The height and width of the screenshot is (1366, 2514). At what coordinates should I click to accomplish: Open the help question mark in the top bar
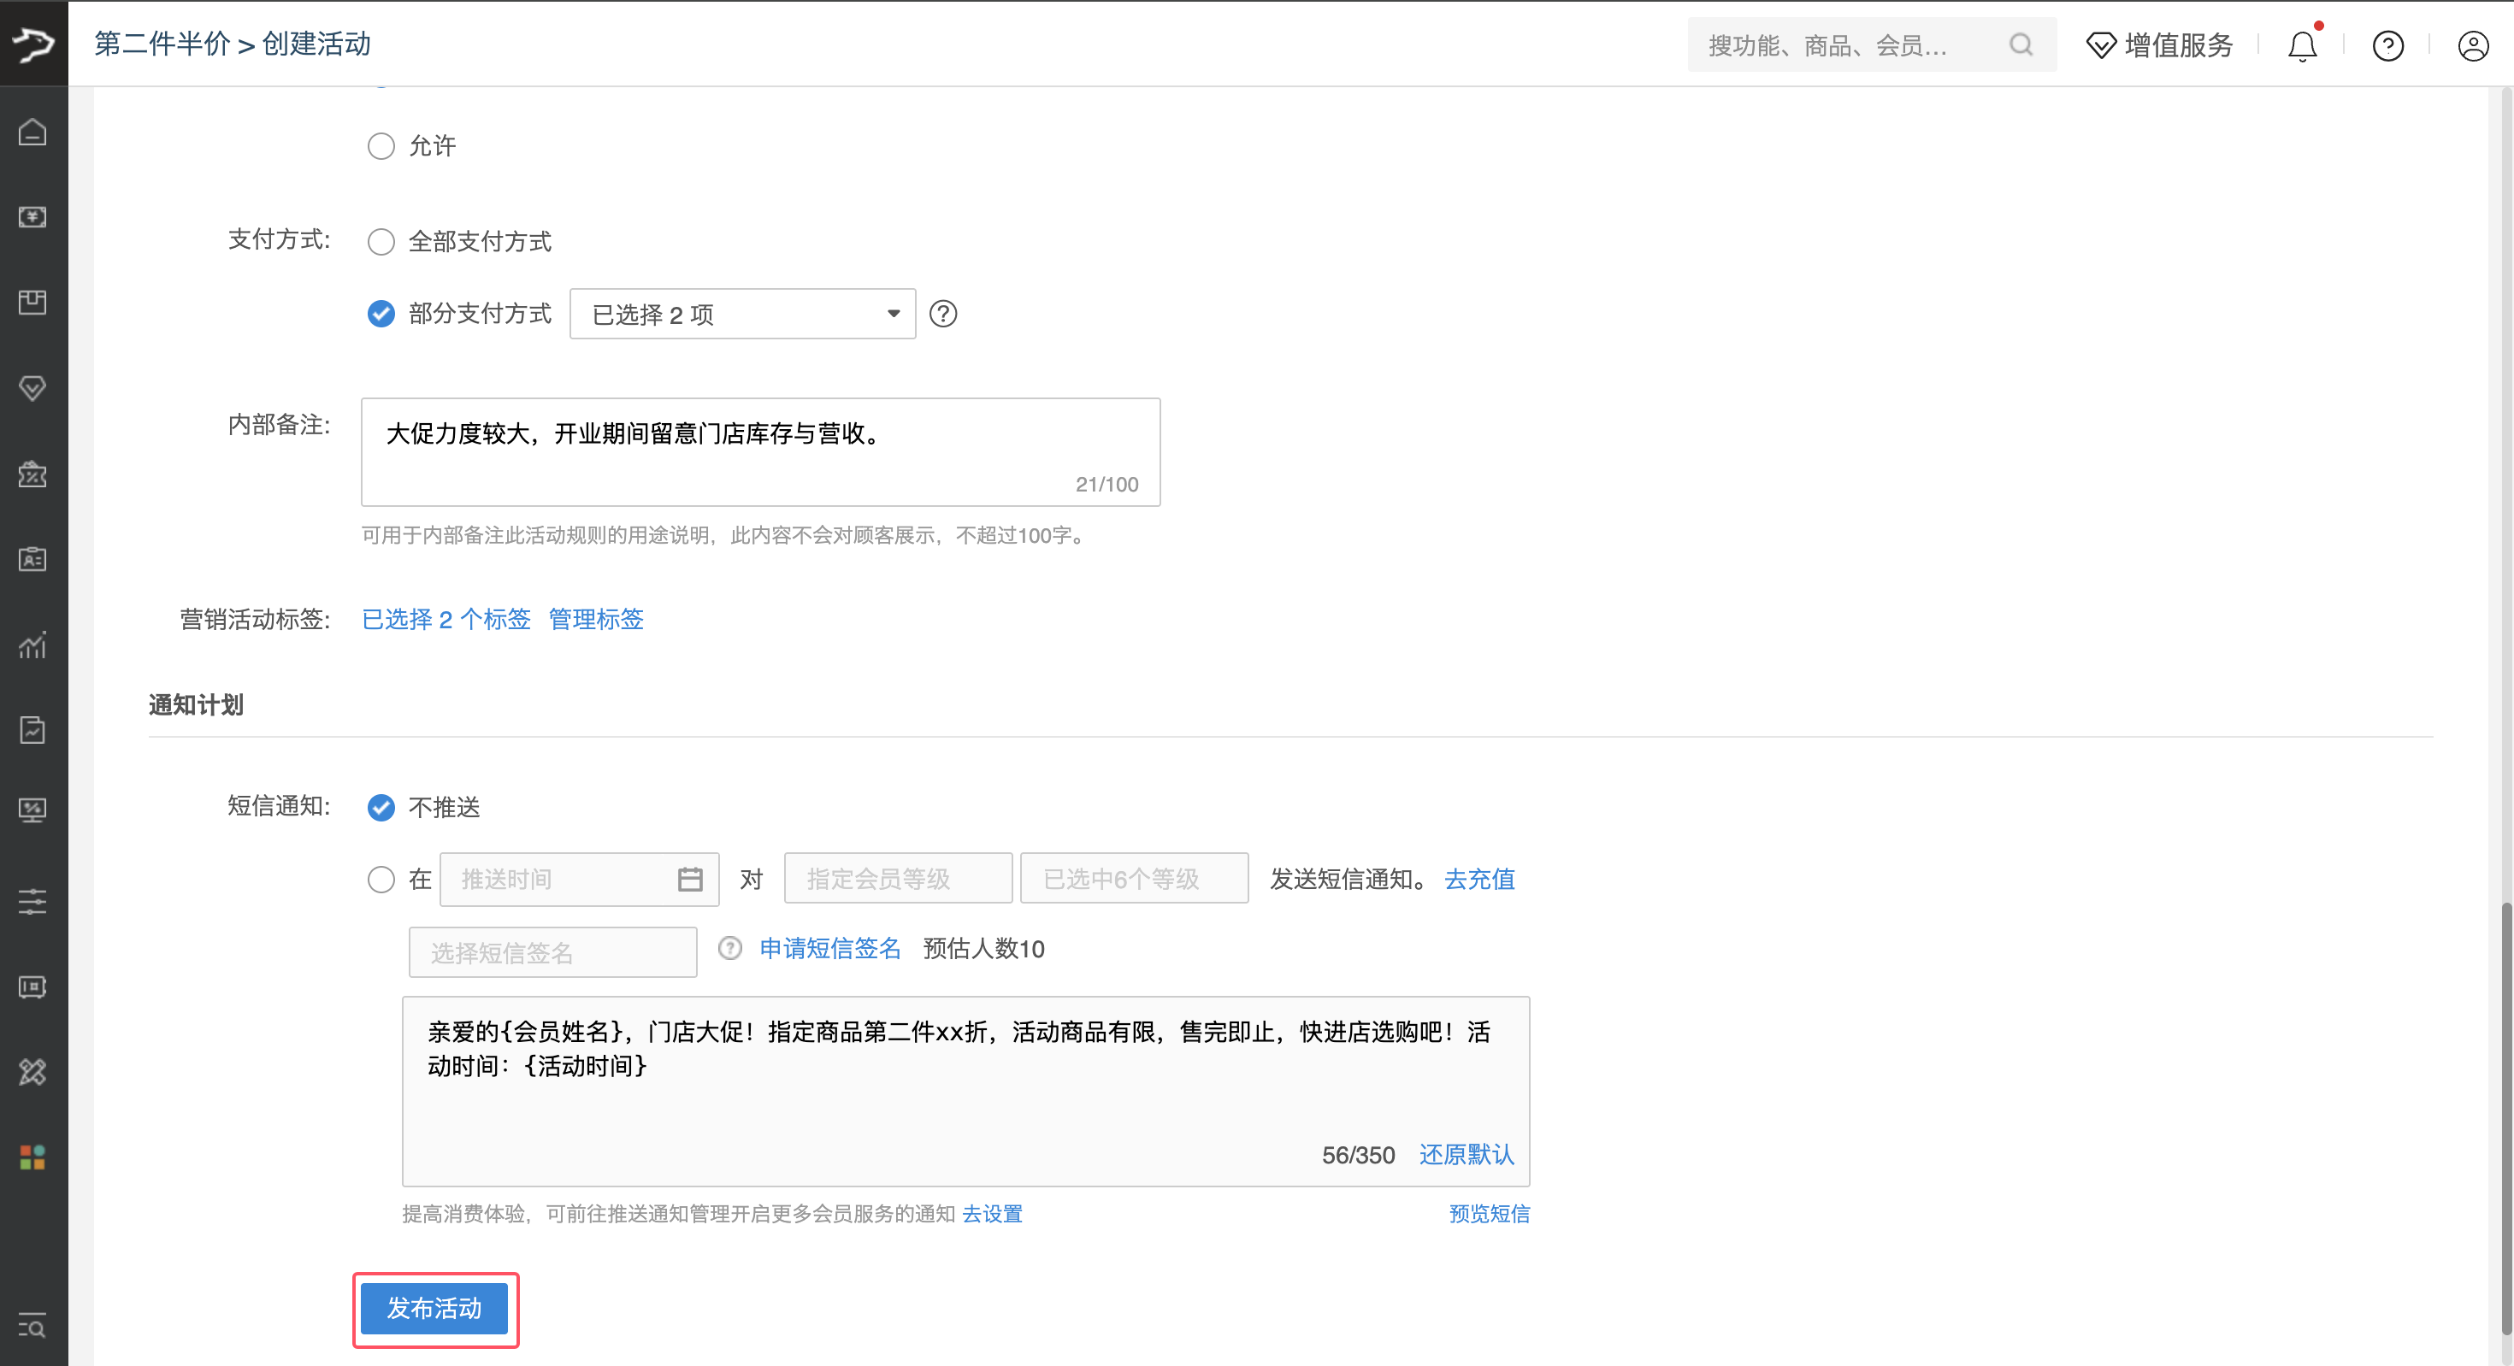[x=2388, y=46]
